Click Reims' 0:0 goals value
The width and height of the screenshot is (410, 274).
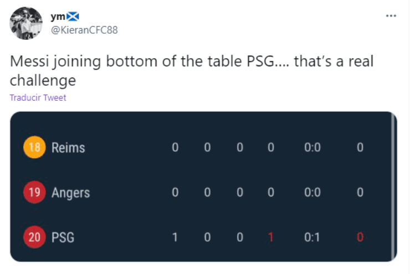(x=312, y=148)
